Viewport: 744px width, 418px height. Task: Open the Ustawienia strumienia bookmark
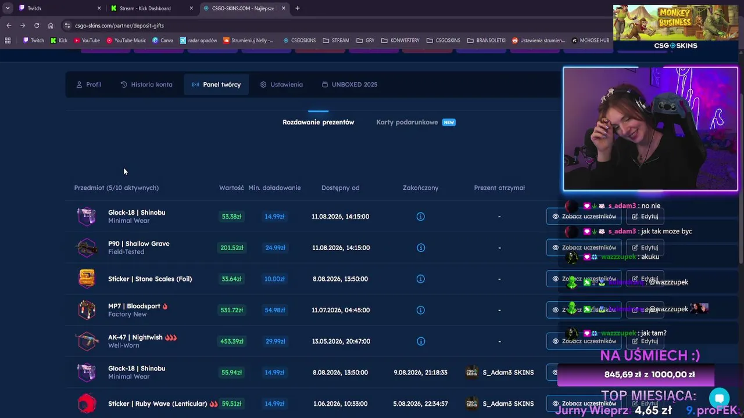[538, 41]
